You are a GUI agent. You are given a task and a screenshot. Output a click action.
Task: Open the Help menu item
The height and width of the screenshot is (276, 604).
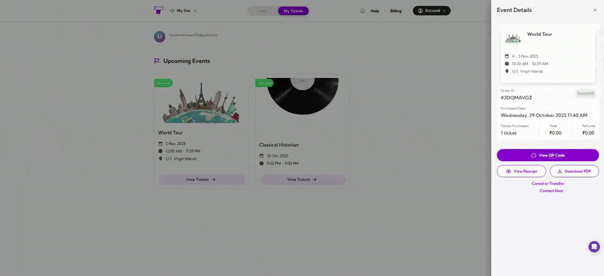click(x=375, y=11)
